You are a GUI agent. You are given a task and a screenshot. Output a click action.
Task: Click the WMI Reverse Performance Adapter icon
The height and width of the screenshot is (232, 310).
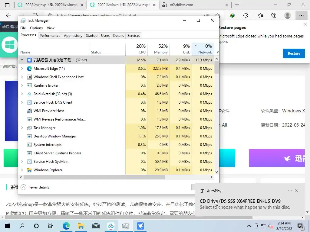point(29,119)
